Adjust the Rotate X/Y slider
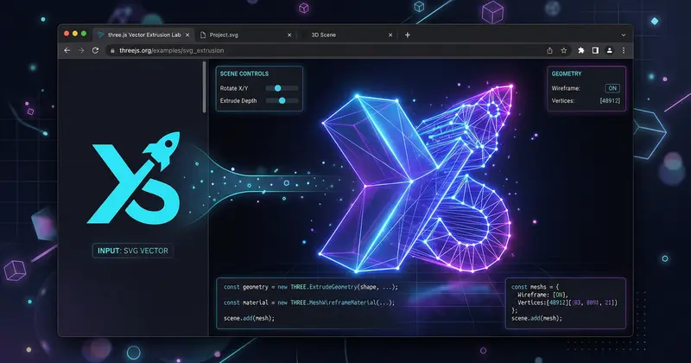The height and width of the screenshot is (363, 691). coord(282,88)
